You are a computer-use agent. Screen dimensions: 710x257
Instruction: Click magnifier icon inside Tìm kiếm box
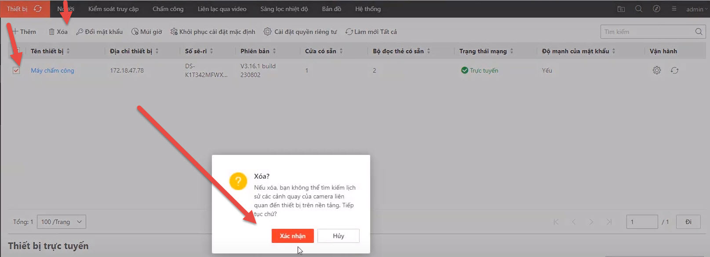click(x=699, y=32)
